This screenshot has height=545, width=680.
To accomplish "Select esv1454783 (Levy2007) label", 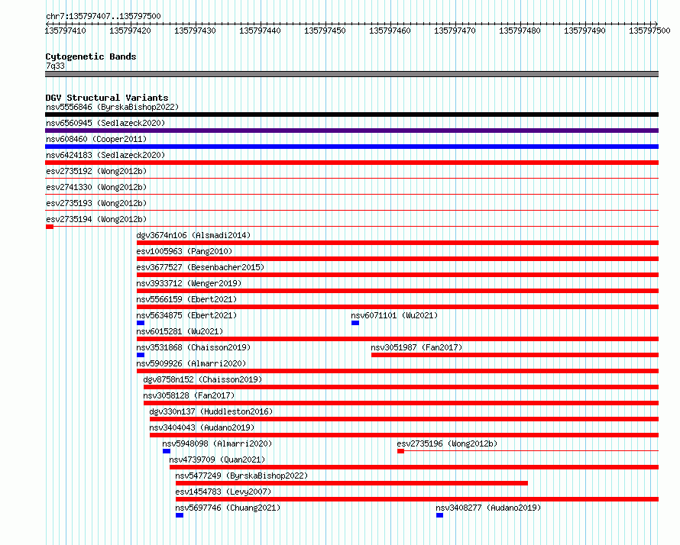I will [x=223, y=492].
